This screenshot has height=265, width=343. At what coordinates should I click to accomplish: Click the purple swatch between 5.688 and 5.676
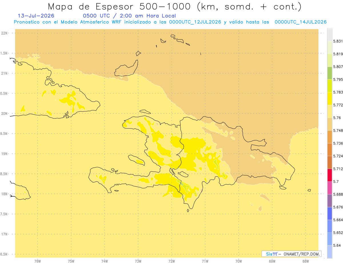pos(330,201)
